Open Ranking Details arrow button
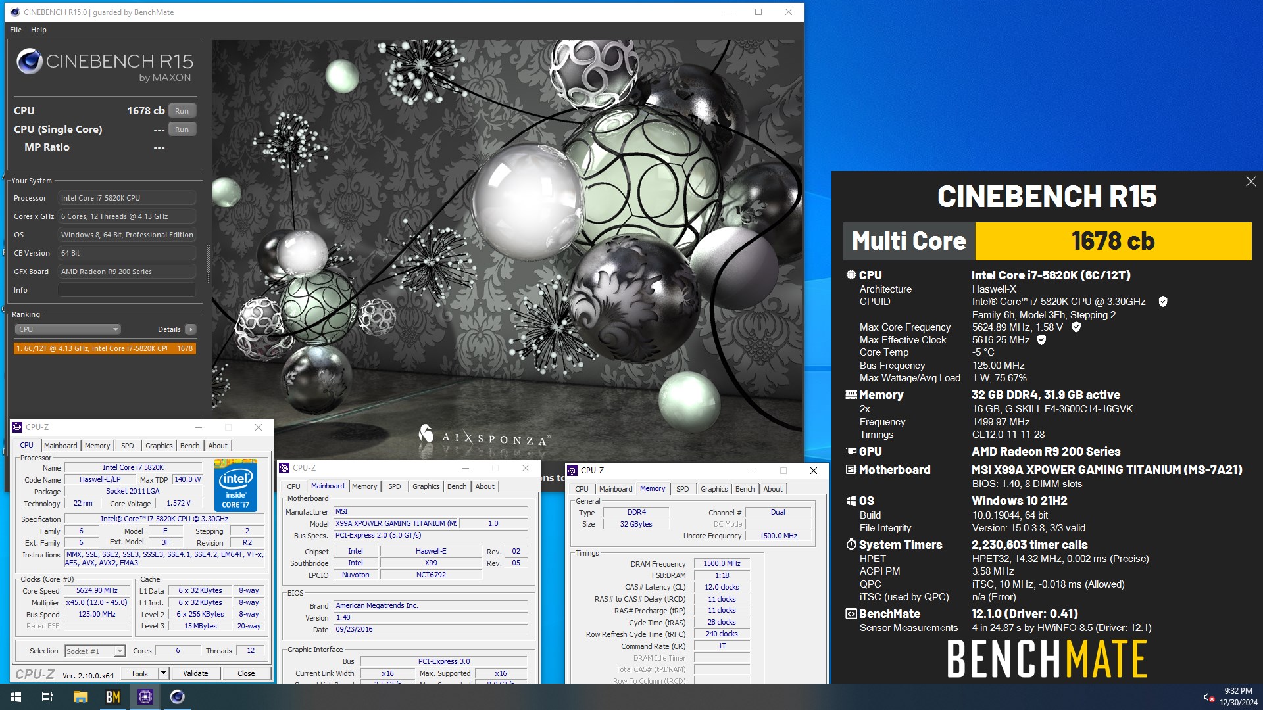This screenshot has width=1263, height=710. [190, 329]
